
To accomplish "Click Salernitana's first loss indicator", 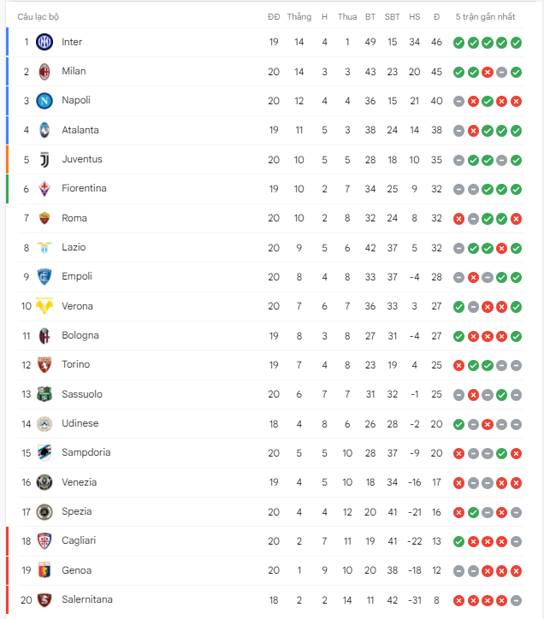I will tap(458, 600).
